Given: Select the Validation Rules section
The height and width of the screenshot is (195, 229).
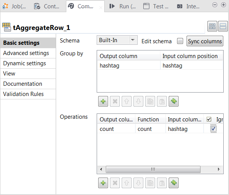Looking at the screenshot, I should [24, 94].
